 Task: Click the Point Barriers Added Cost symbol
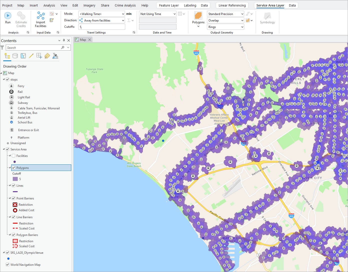coord(15,210)
